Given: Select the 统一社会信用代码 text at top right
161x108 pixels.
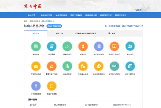Looking at the screenshot, I should [x=124, y=26].
